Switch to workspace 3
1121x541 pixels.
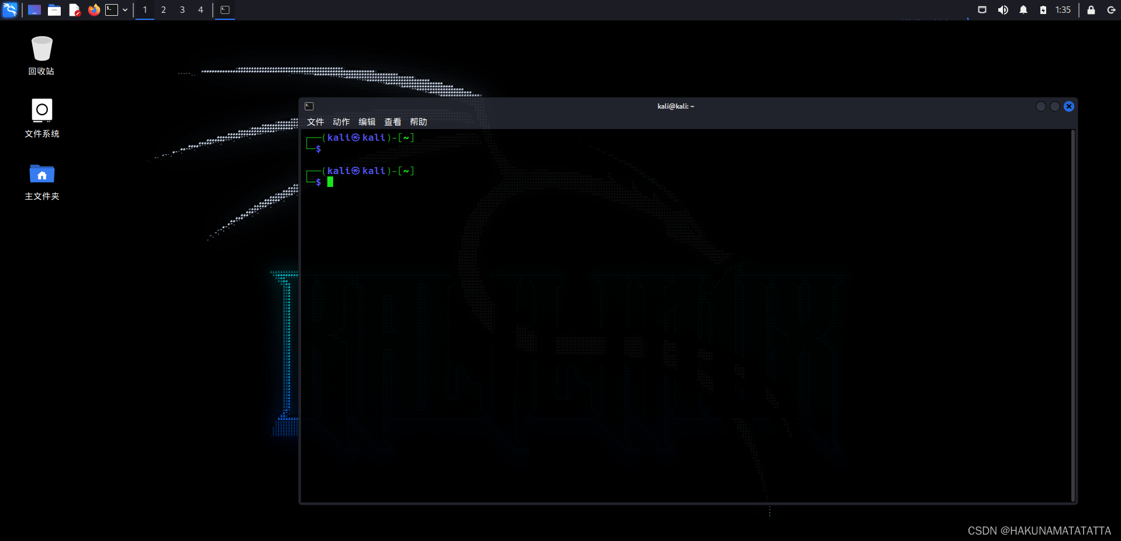(x=182, y=10)
